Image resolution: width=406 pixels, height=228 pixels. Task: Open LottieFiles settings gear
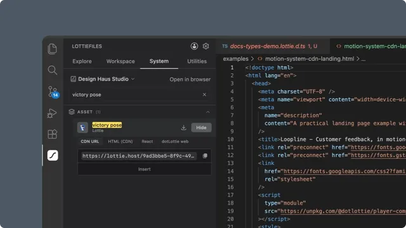coord(206,46)
